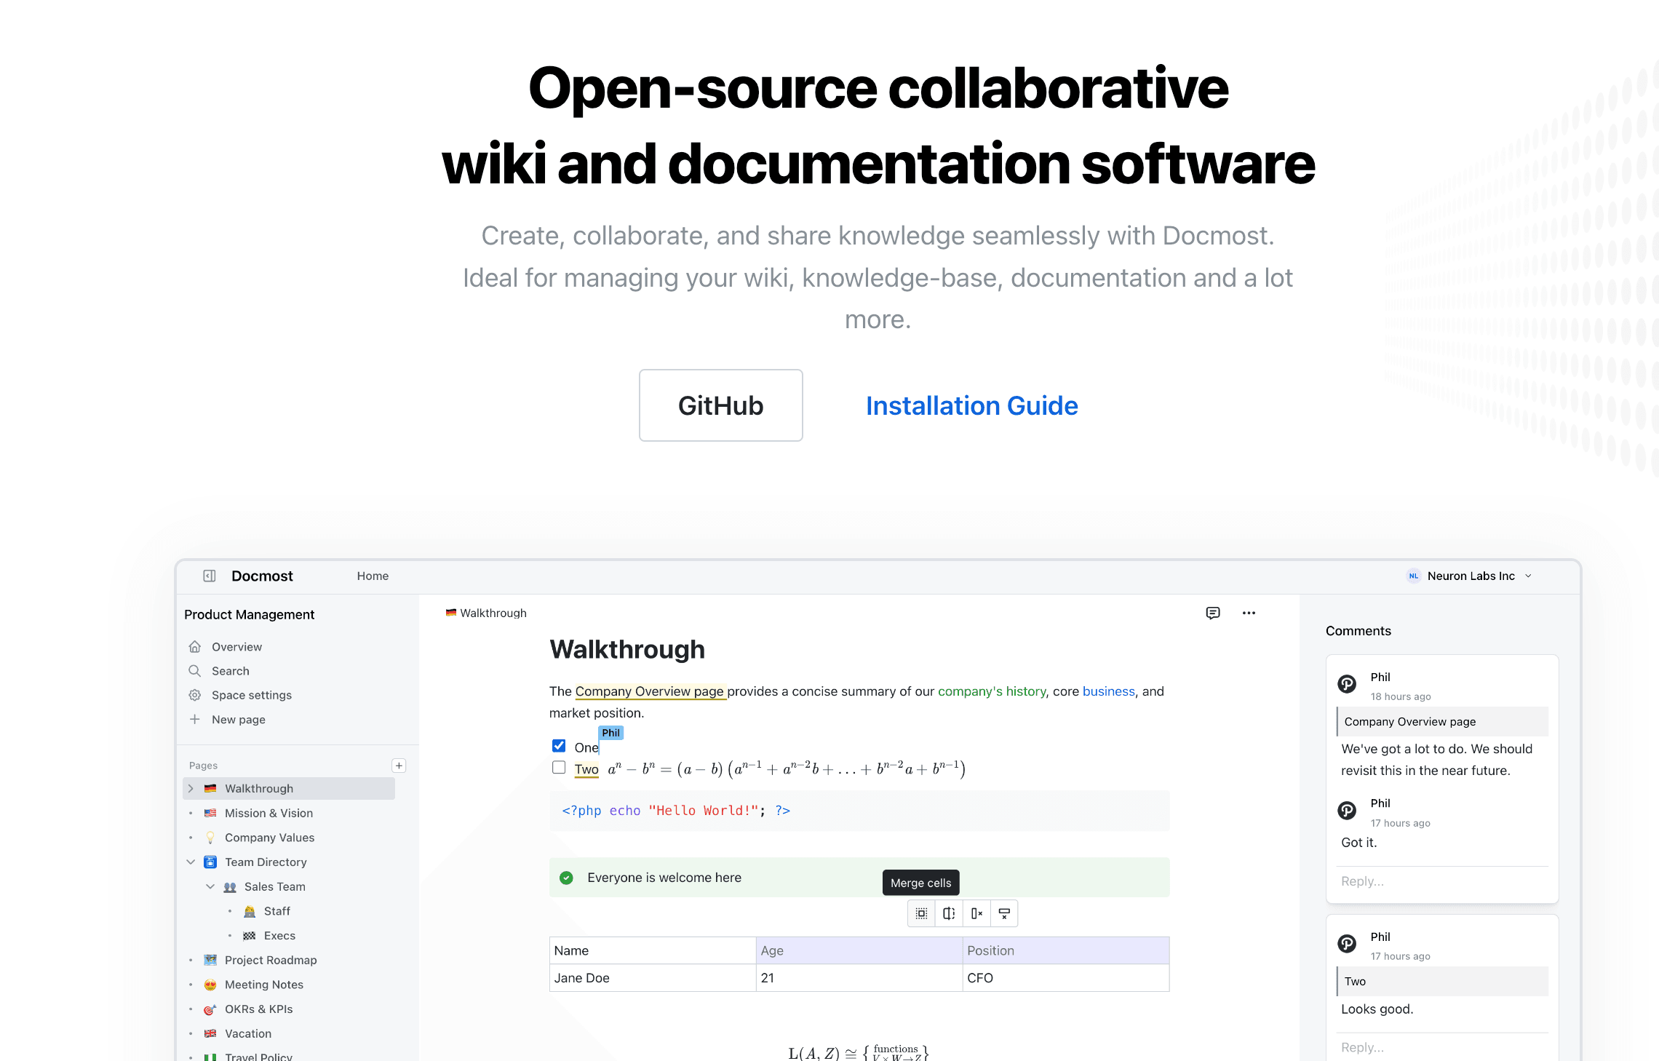Click the Merge cells table toolbar icon
The height and width of the screenshot is (1061, 1659).
click(921, 913)
